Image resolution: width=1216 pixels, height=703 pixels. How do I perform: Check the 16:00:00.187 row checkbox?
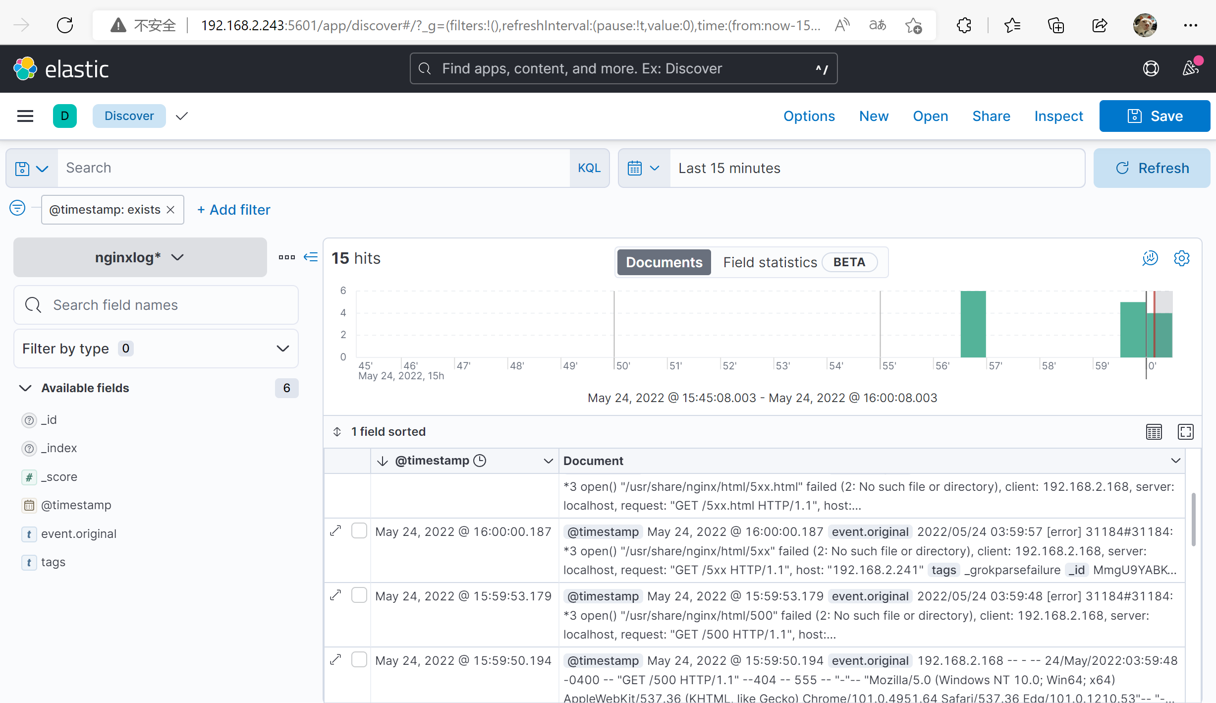click(x=359, y=531)
